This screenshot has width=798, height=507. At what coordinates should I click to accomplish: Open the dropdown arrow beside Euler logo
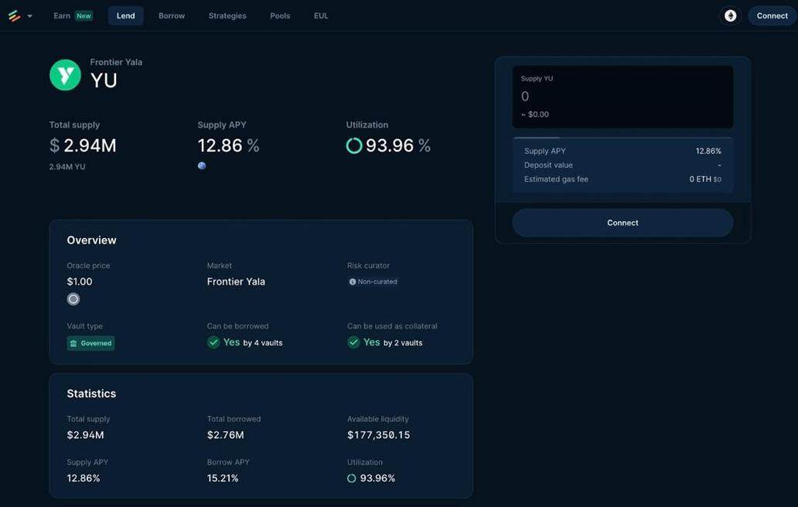pos(29,16)
